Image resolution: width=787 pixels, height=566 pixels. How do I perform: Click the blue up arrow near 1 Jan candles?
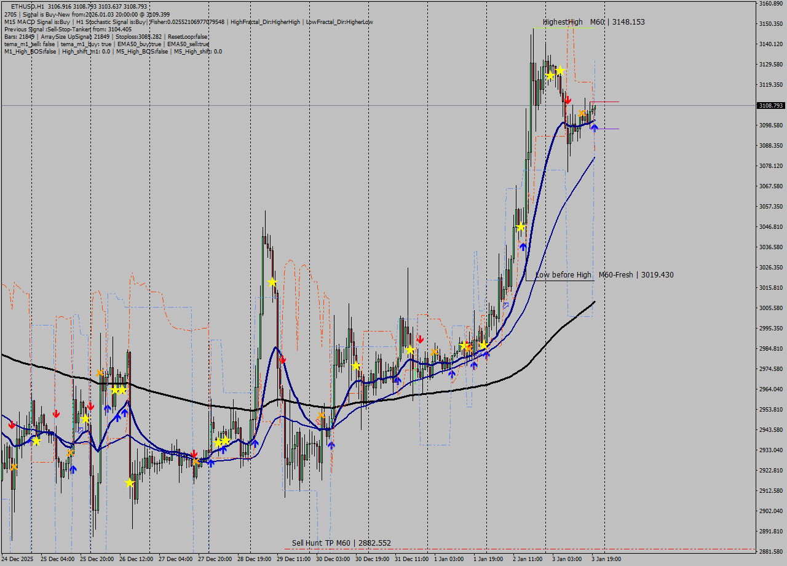475,364
